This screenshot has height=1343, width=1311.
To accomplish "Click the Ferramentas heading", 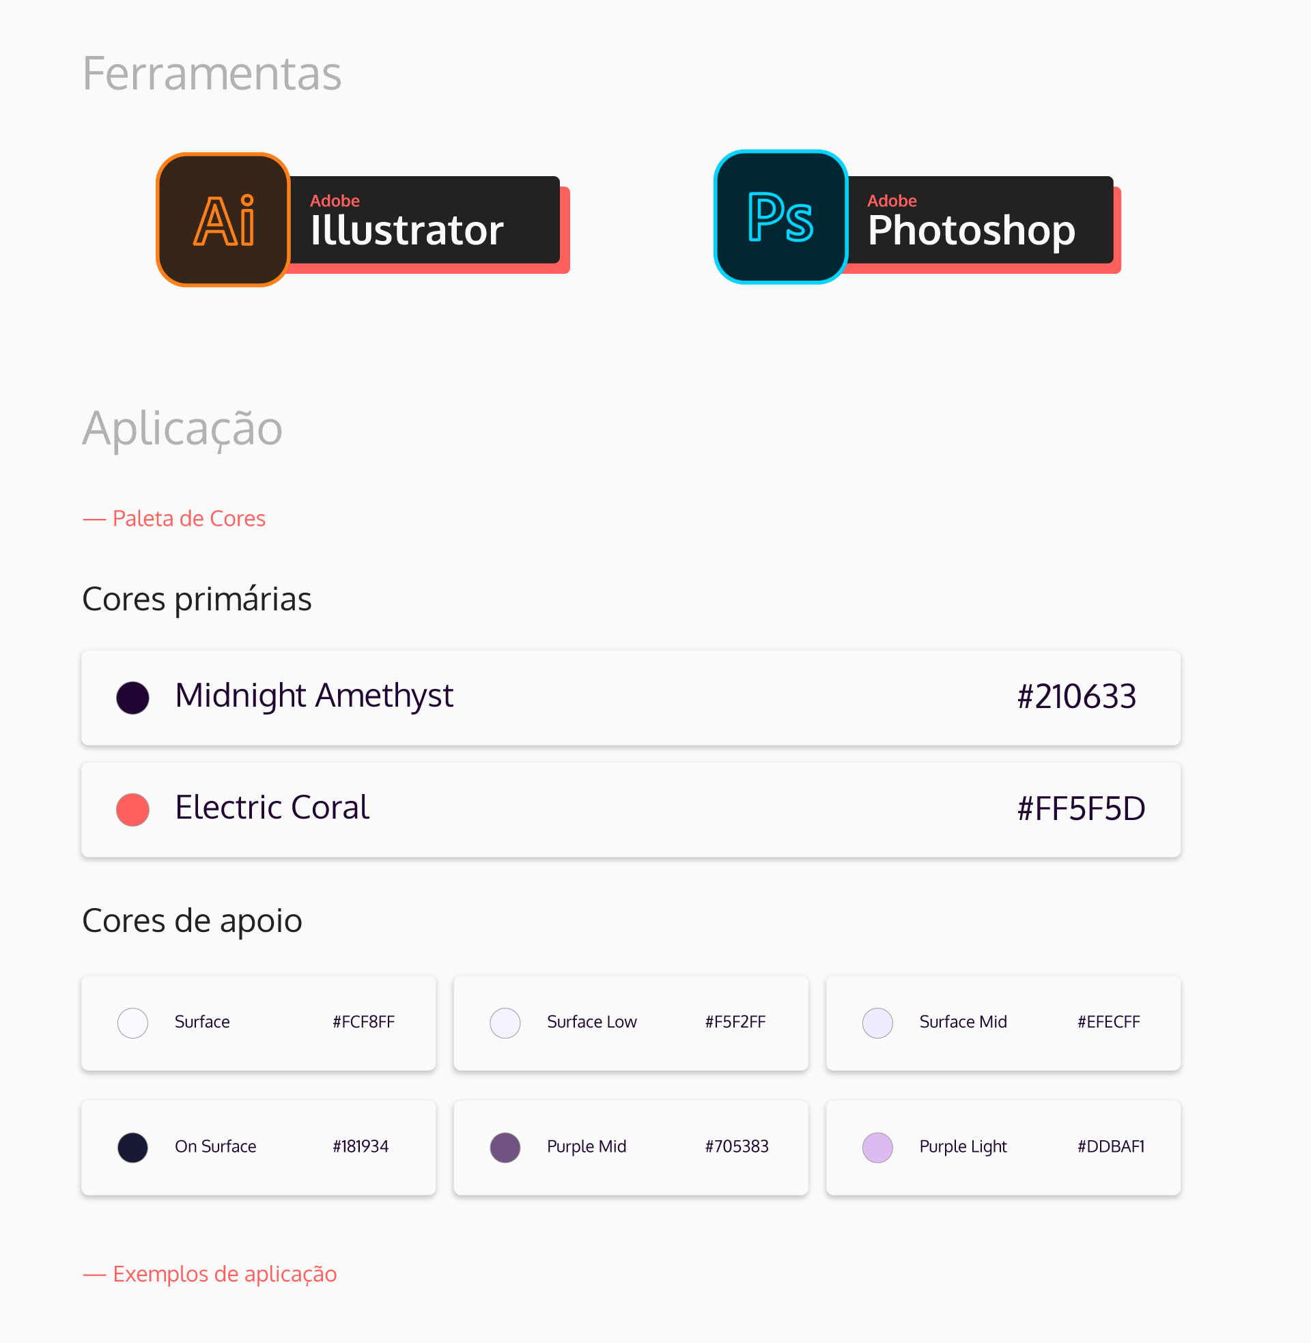I will point(212,73).
